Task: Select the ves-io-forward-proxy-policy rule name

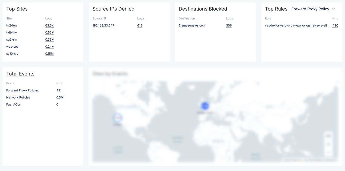Action: tap(297, 25)
